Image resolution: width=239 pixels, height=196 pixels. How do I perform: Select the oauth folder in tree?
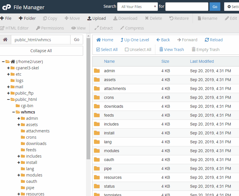click(29, 181)
